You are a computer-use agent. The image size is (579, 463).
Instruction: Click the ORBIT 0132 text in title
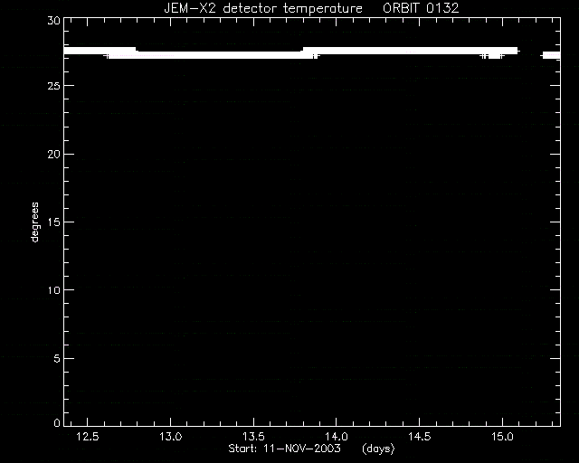(421, 8)
